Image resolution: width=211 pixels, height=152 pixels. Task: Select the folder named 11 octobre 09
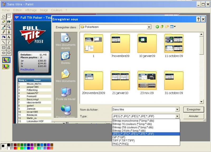pos(174,45)
